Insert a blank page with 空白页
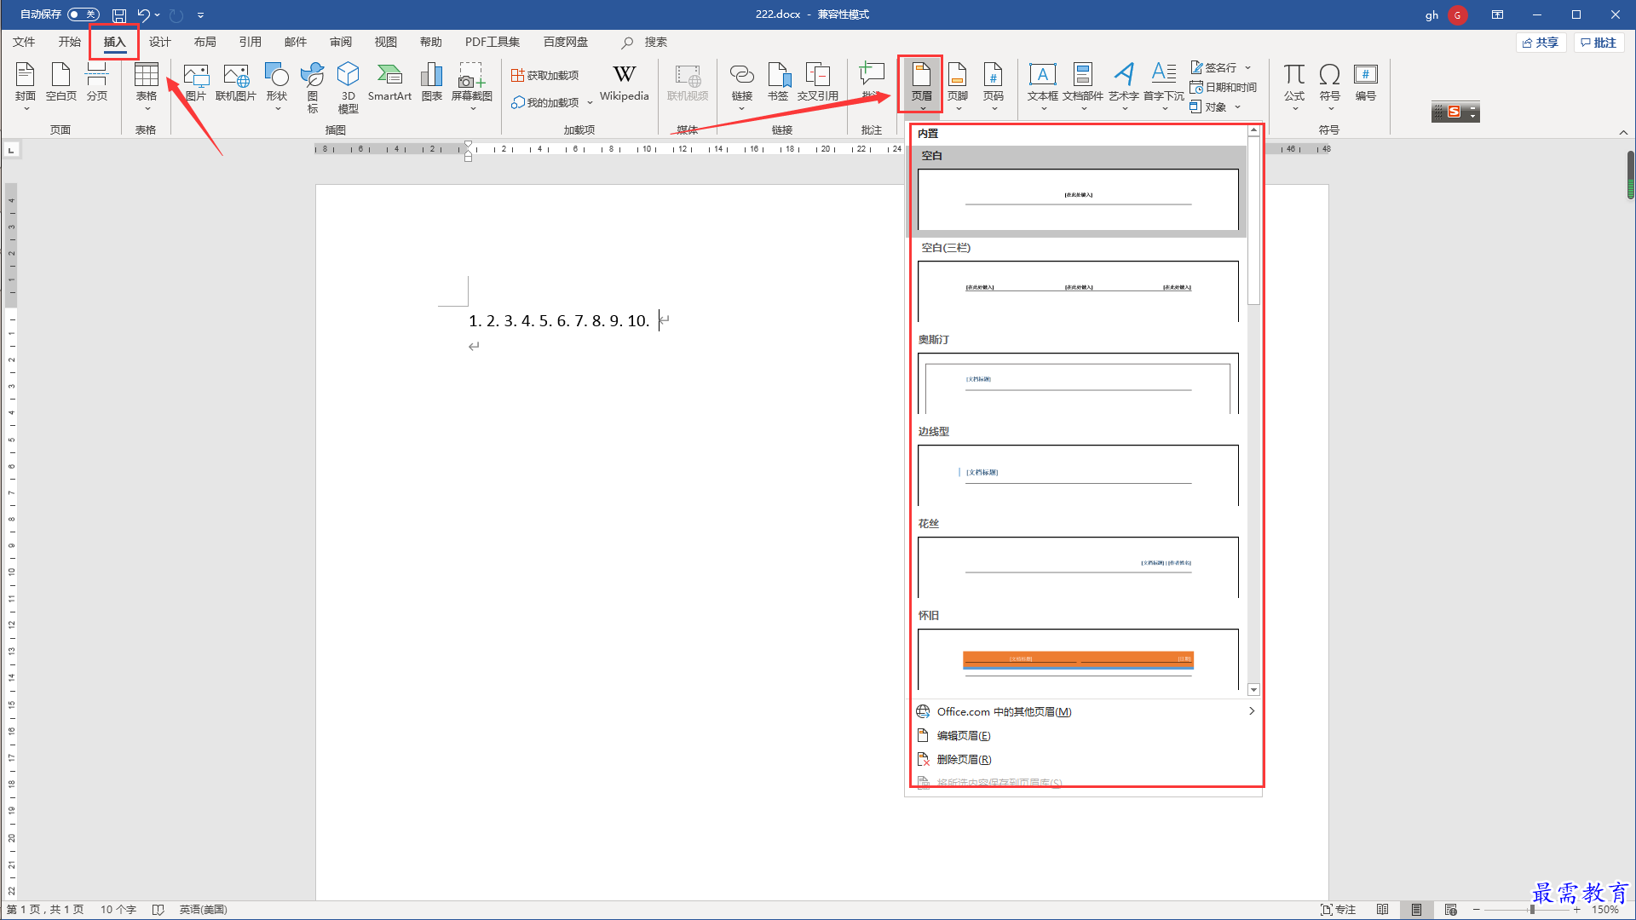 click(x=61, y=83)
